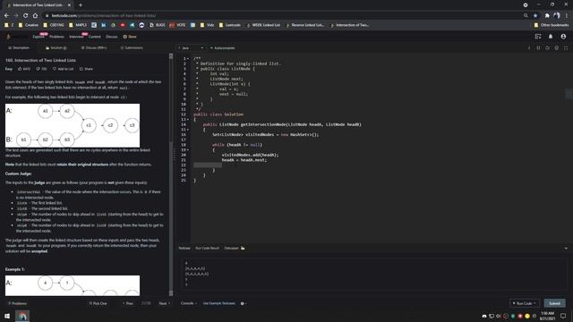Go back using the browser back arrow
This screenshot has height=322, width=573.
(6, 16)
